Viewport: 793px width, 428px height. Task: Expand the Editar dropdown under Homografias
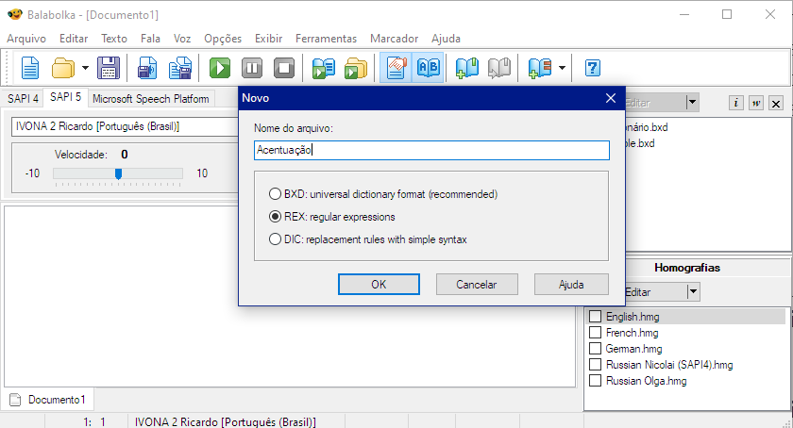[693, 292]
